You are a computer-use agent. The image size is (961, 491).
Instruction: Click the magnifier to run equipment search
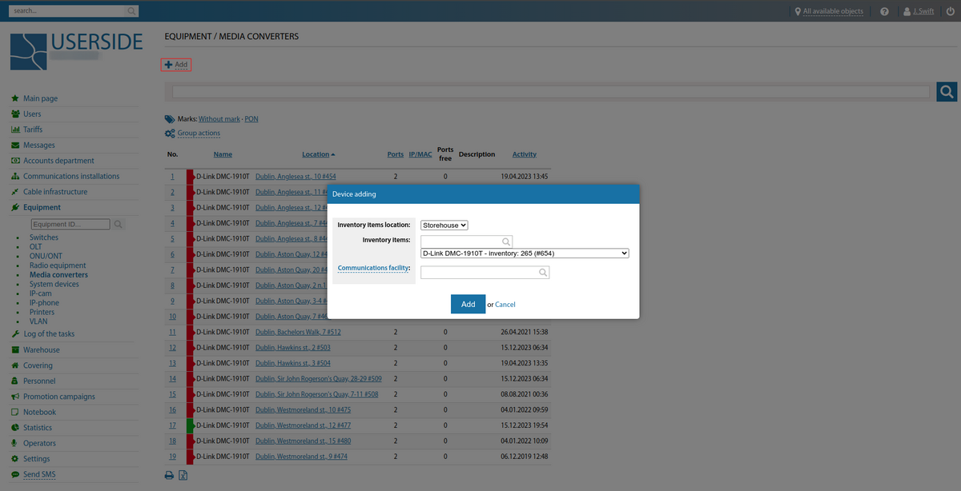tap(947, 91)
